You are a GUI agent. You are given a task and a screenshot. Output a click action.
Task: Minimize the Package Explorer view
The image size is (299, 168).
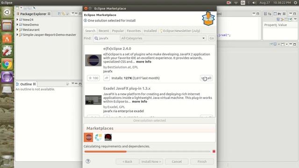click(x=76, y=14)
